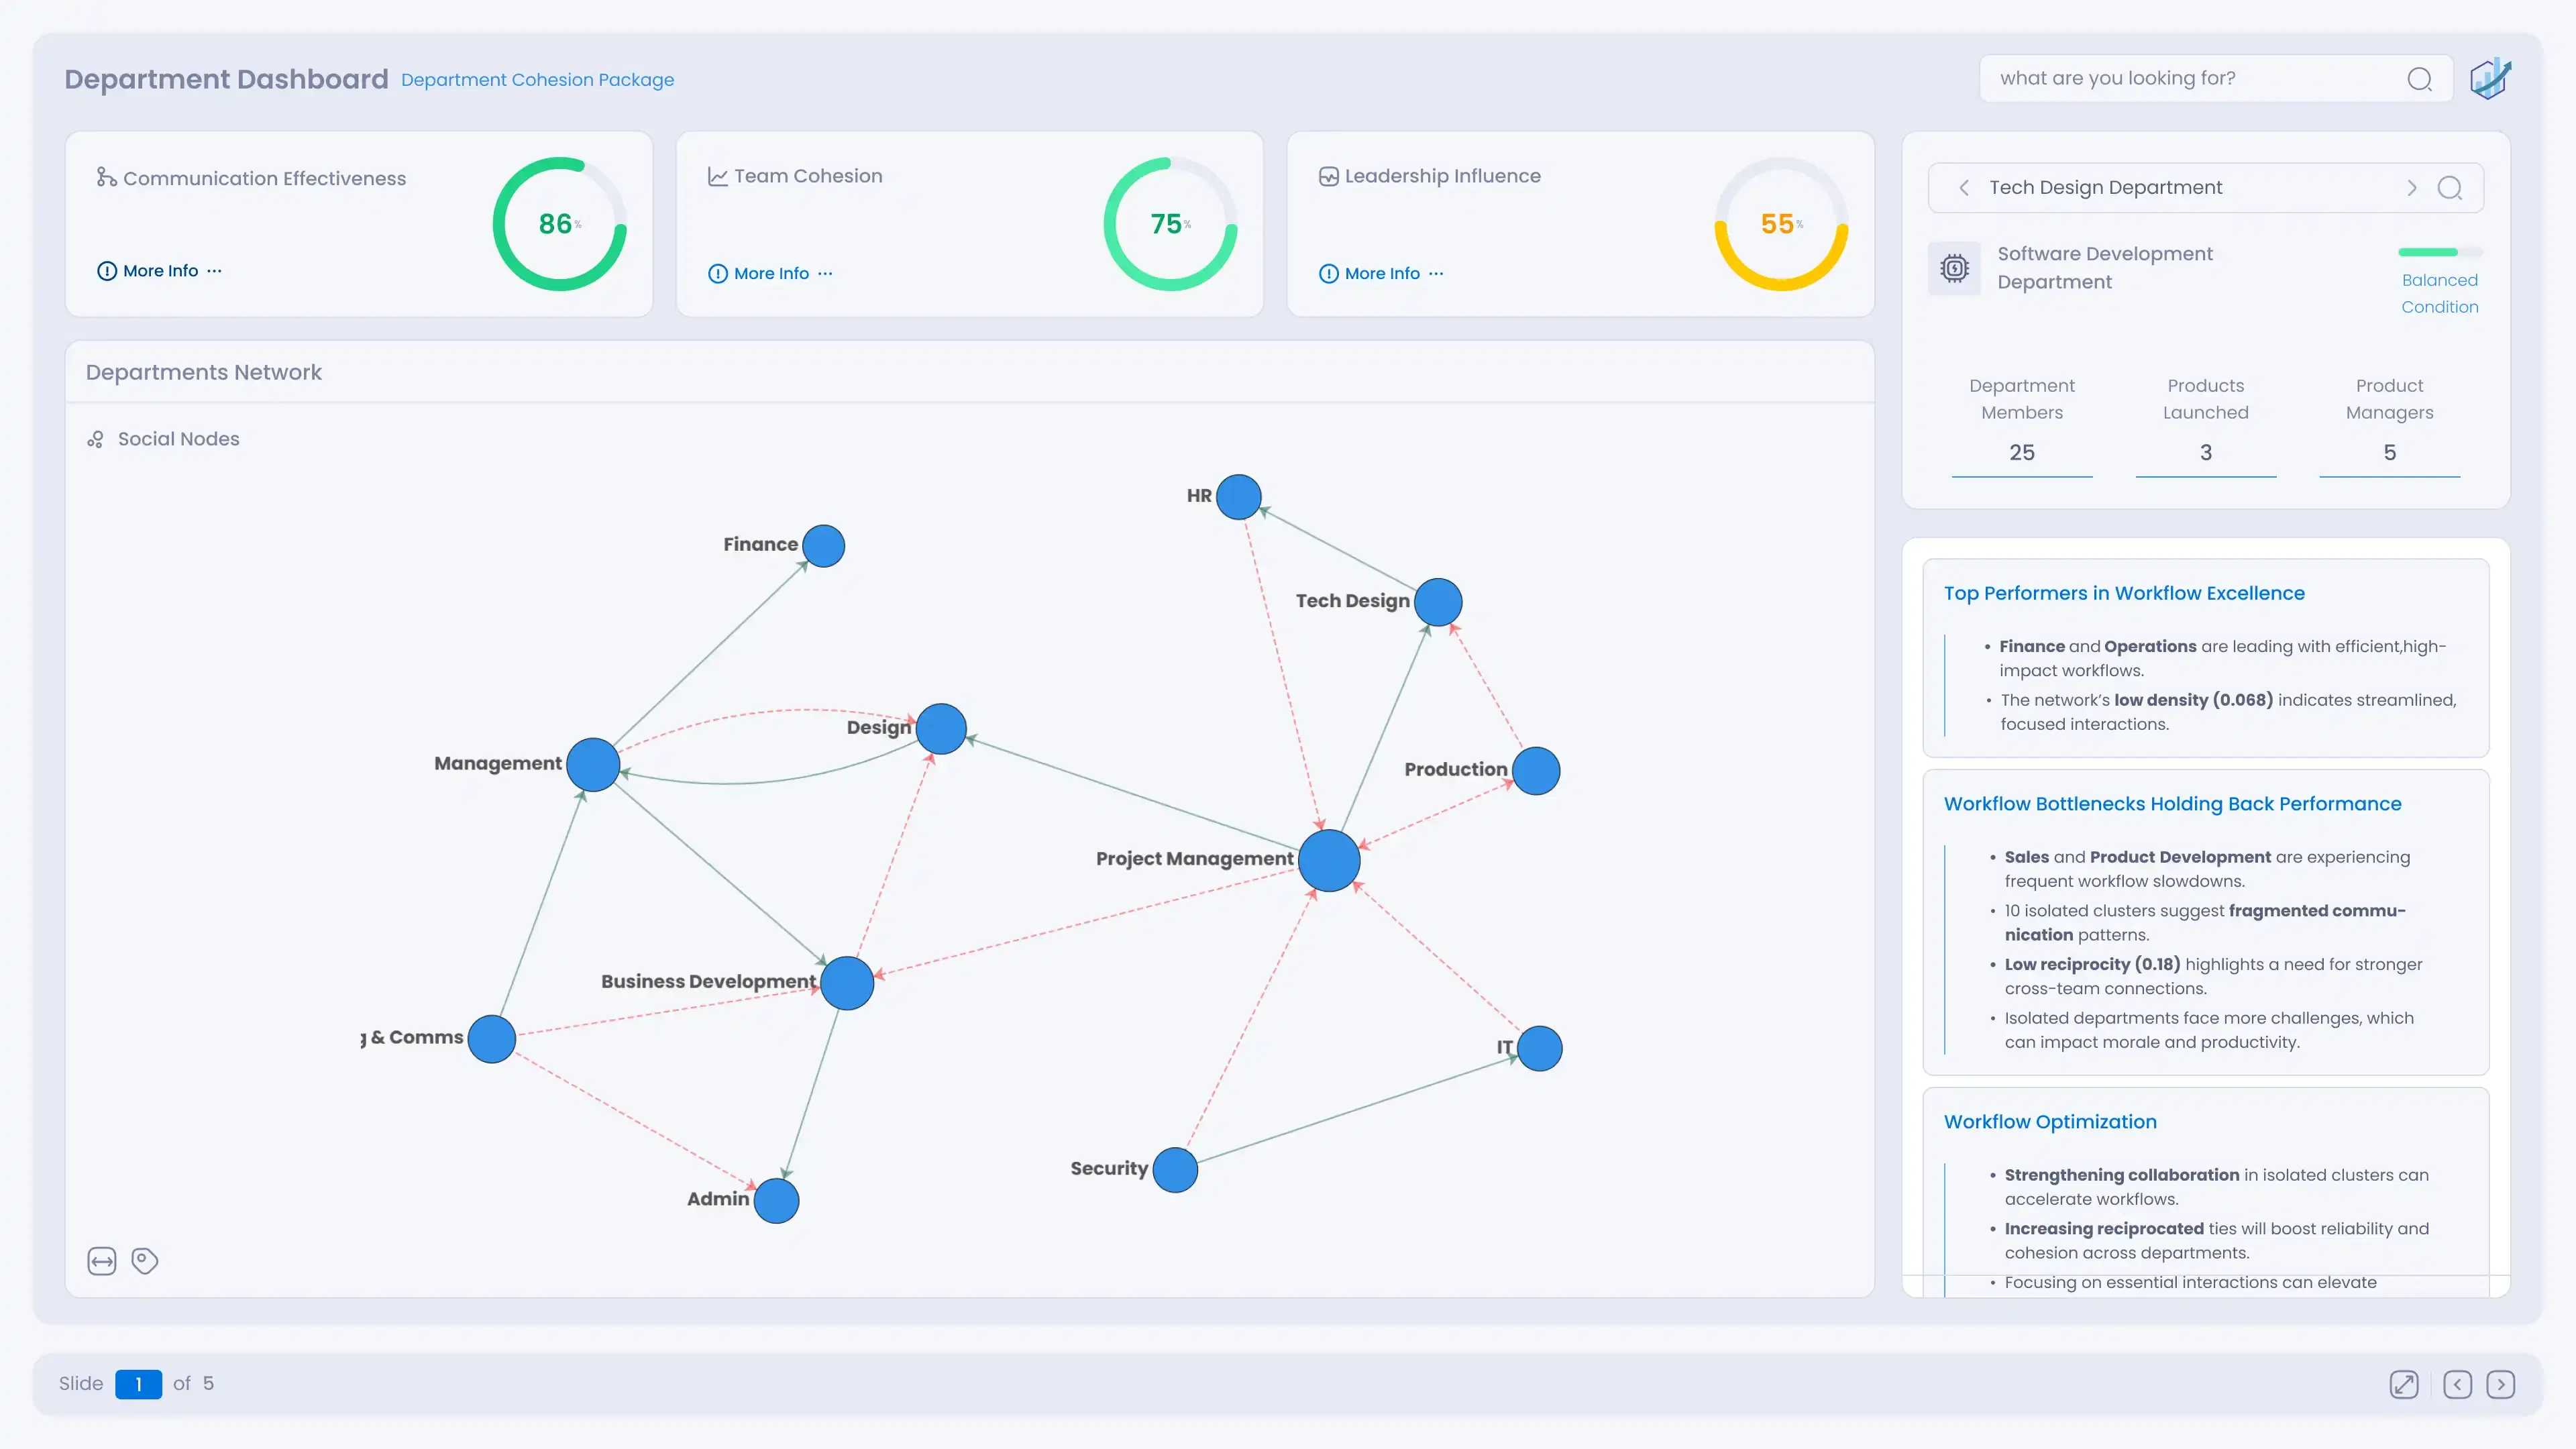Select the Design node

(x=941, y=729)
